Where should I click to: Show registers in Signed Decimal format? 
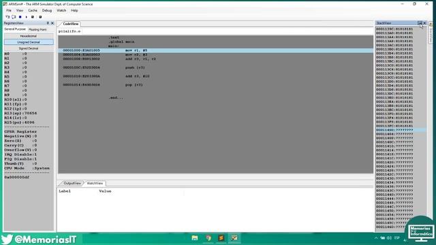coord(29,48)
